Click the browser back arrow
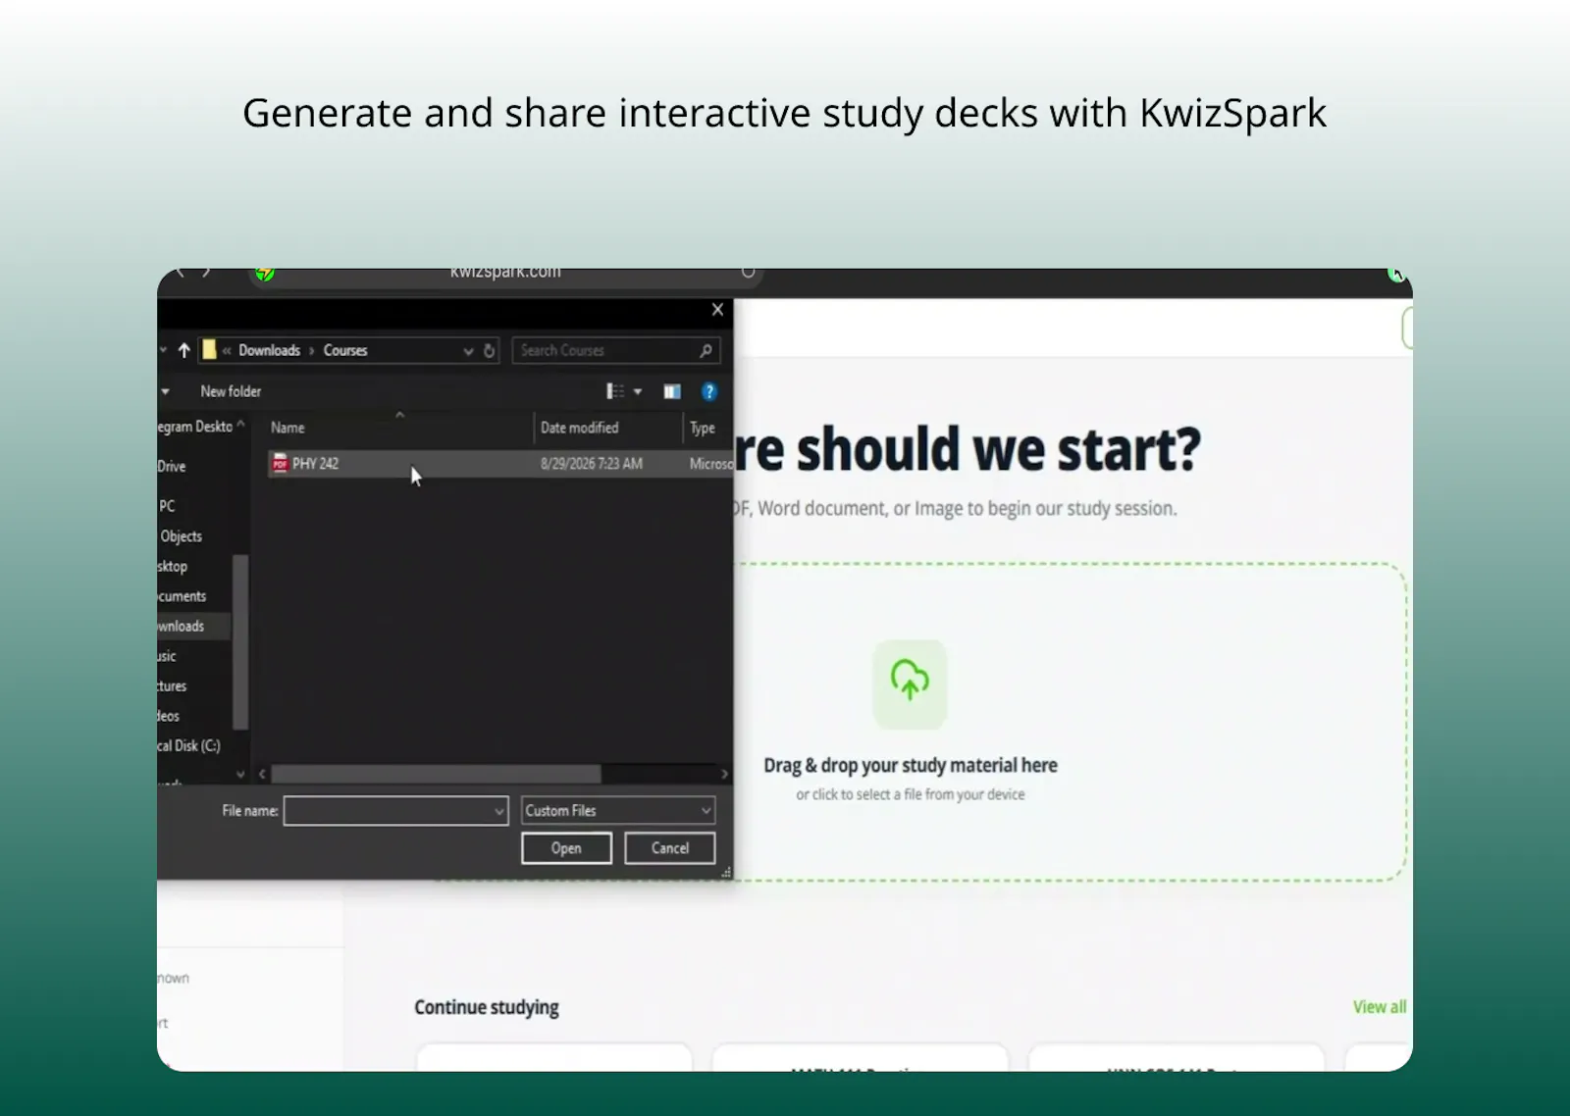This screenshot has height=1116, width=1570. click(x=180, y=272)
